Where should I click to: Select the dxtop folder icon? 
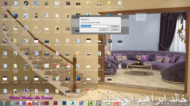point(15,29)
